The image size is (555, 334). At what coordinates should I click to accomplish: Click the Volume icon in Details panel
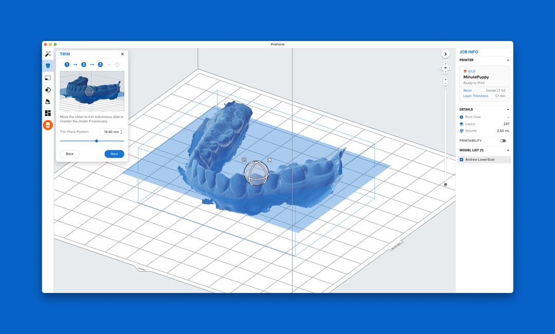coord(462,131)
